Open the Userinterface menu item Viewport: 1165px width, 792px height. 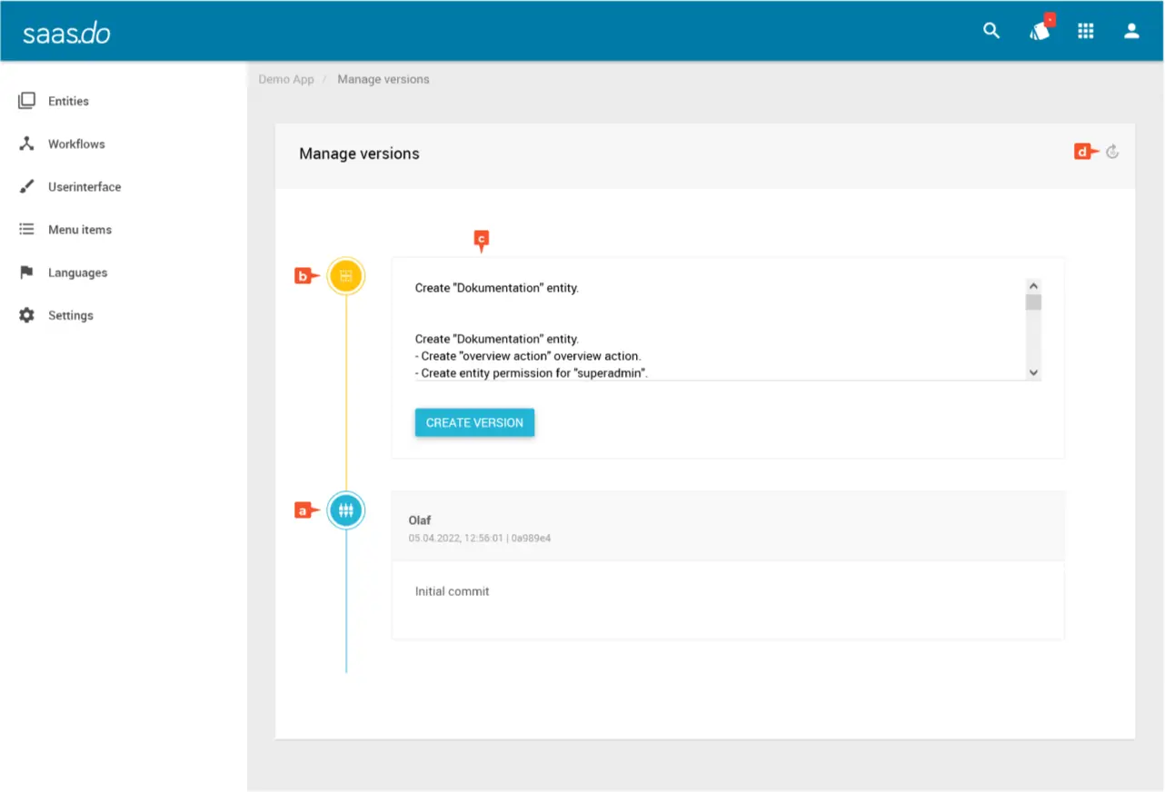84,187
